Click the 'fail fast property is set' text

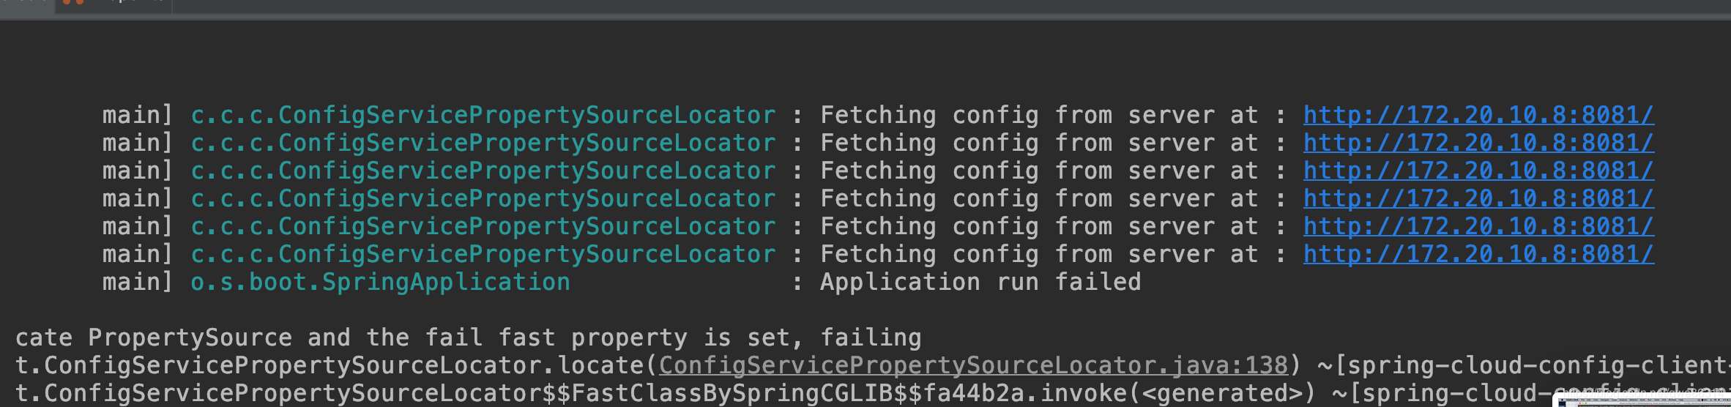pyautogui.click(x=614, y=338)
